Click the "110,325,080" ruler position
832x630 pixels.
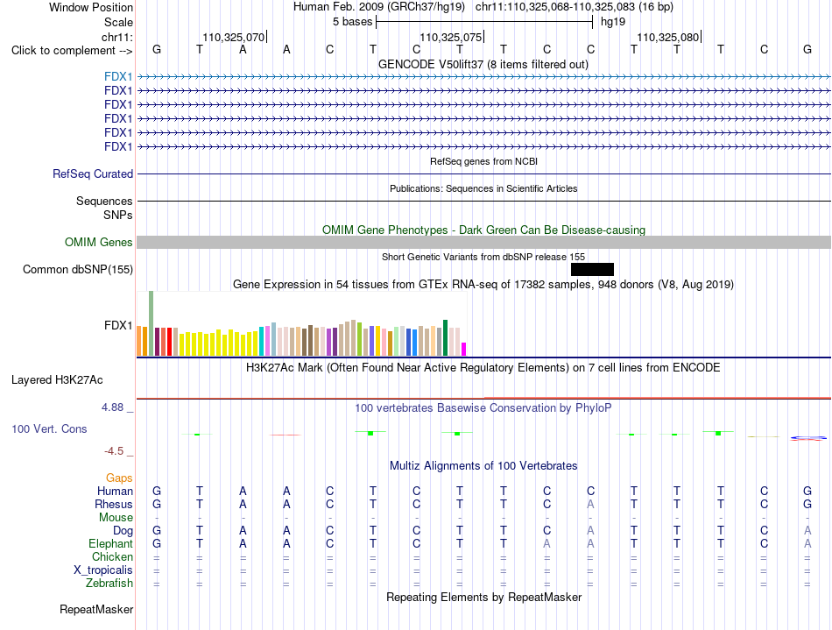[667, 37]
